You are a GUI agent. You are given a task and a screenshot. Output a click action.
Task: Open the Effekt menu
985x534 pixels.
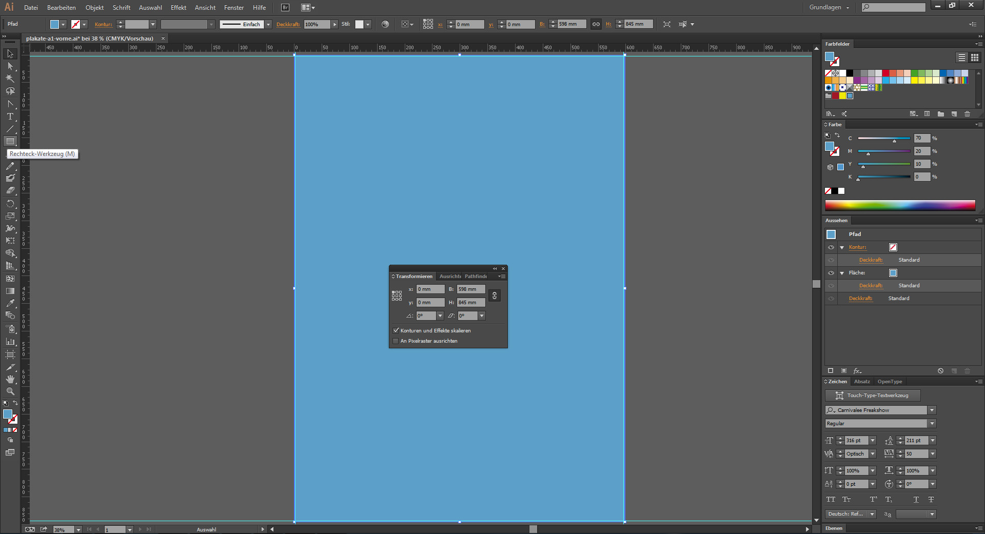point(179,8)
